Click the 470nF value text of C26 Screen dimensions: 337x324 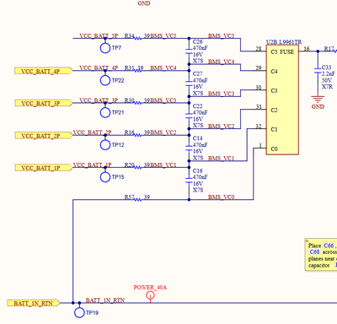pyautogui.click(x=201, y=48)
